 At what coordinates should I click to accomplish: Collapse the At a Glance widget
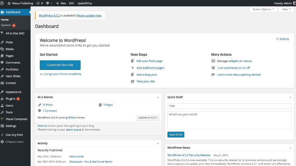click(158, 97)
